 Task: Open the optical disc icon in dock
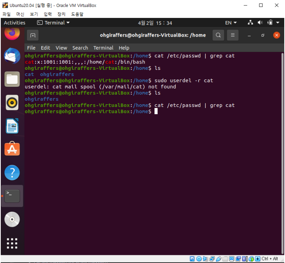pyautogui.click(x=12, y=219)
